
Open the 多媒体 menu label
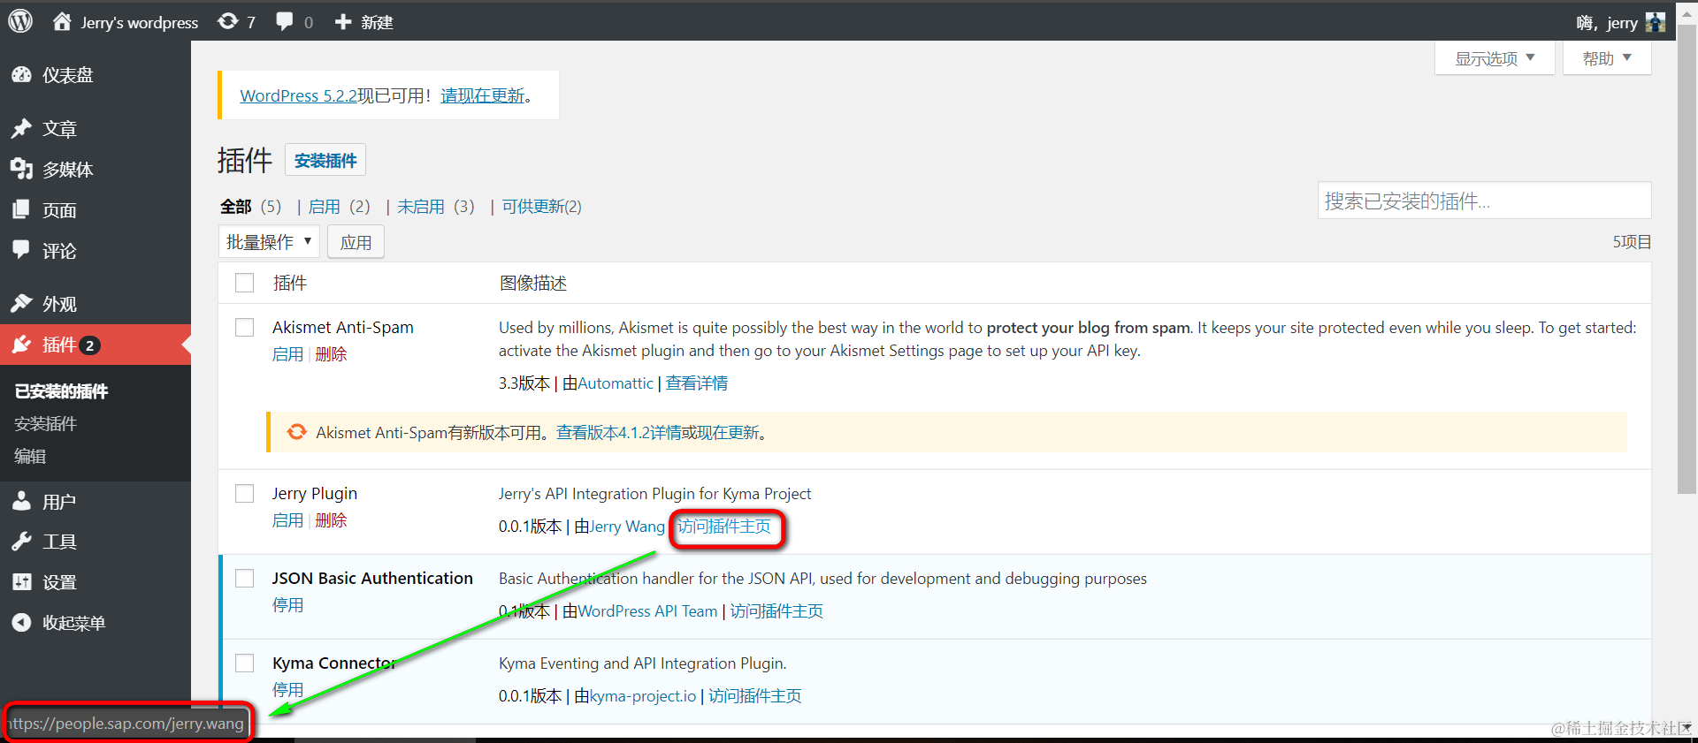tap(68, 169)
